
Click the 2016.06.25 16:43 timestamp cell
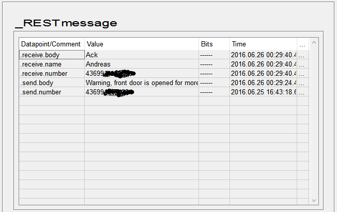pos(263,92)
